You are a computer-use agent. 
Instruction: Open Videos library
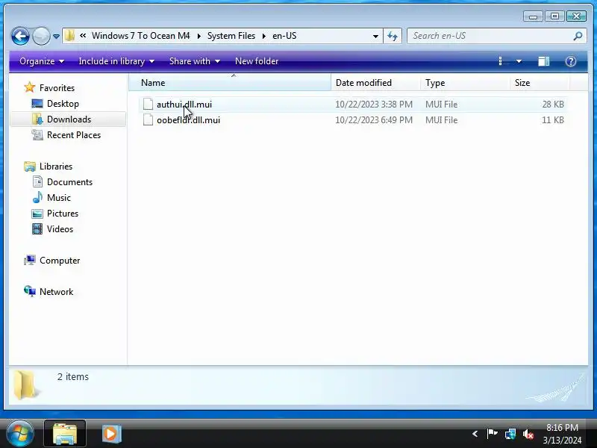[60, 229]
